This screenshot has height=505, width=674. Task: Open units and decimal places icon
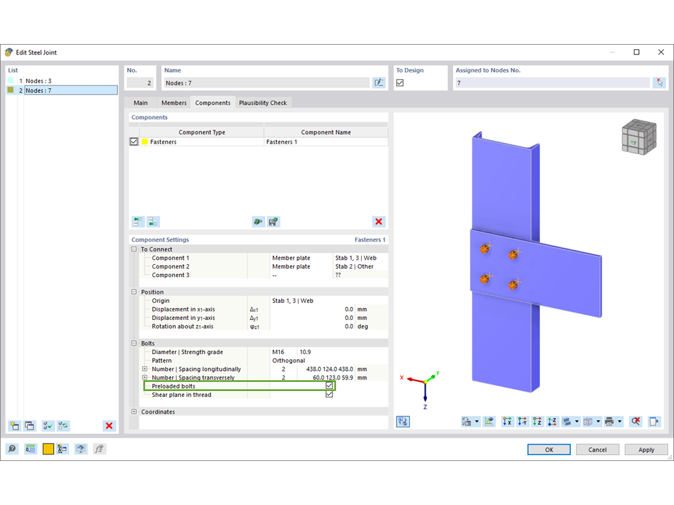[x=30, y=449]
